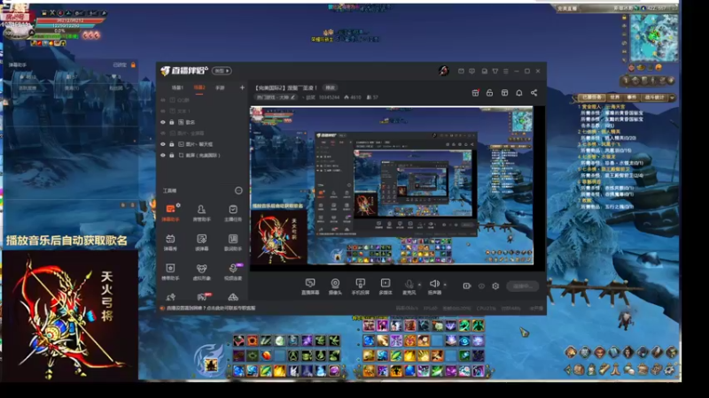Click the 麦克风 microphone icon
The width and height of the screenshot is (709, 398).
click(409, 286)
